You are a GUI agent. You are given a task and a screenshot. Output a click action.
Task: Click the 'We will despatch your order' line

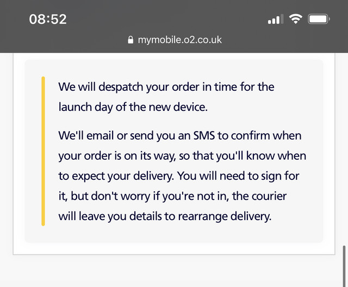pyautogui.click(x=166, y=86)
